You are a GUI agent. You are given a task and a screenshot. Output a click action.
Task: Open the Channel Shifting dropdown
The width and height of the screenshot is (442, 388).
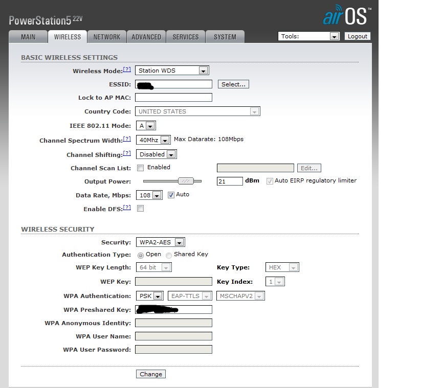(x=157, y=154)
